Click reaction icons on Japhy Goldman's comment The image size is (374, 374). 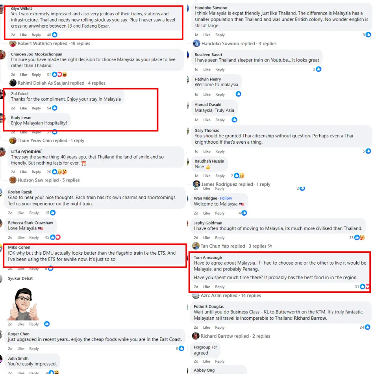(359, 237)
